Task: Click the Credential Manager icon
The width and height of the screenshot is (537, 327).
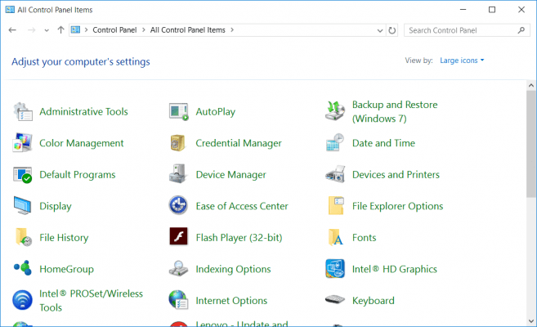Action: coord(179,143)
